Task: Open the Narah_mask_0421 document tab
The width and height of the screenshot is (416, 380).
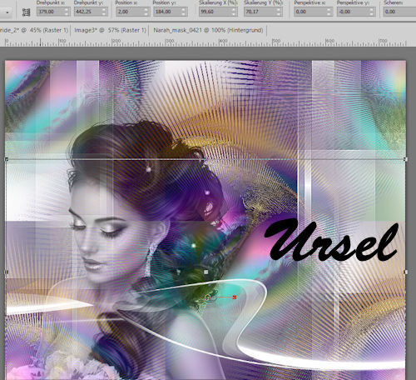Action: [208, 30]
